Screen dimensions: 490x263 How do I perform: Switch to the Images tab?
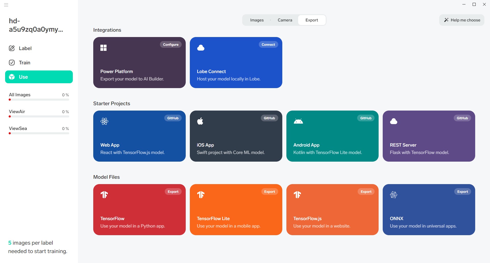[x=257, y=20]
